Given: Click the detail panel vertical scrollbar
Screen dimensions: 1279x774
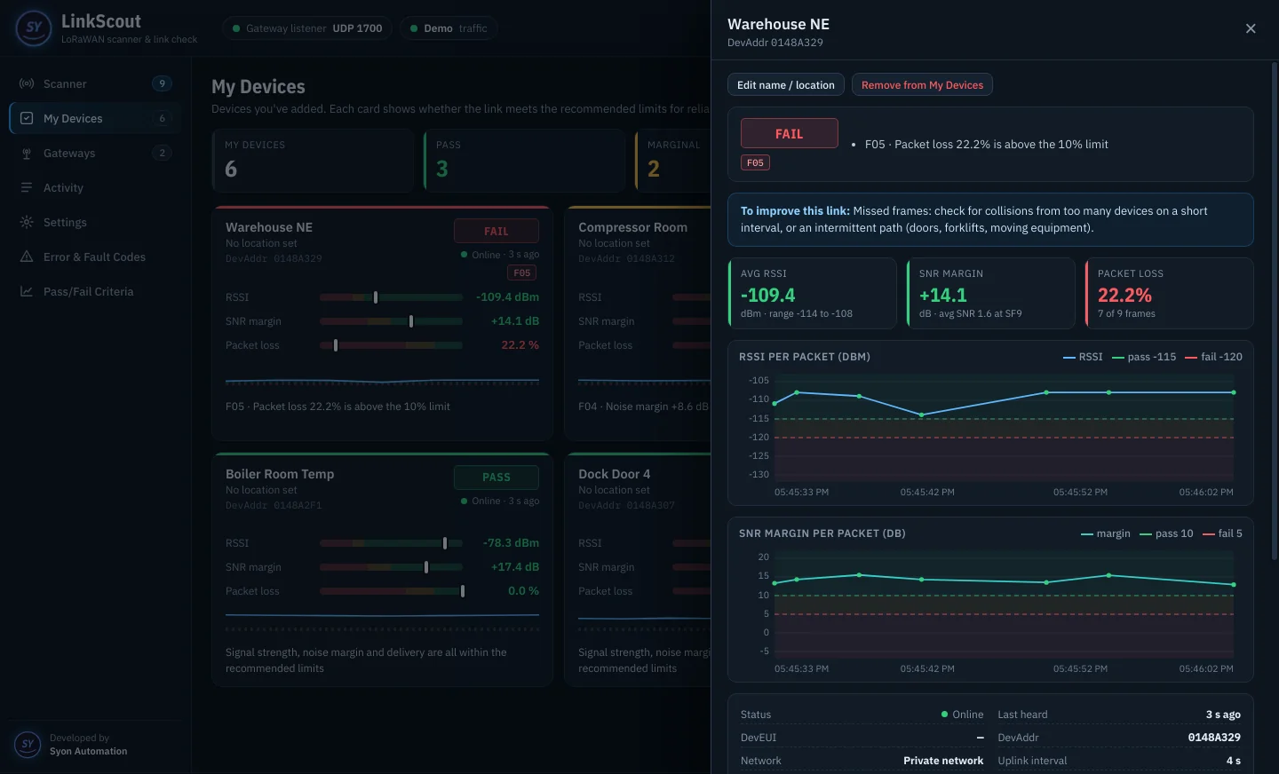Looking at the screenshot, I should (x=1275, y=311).
